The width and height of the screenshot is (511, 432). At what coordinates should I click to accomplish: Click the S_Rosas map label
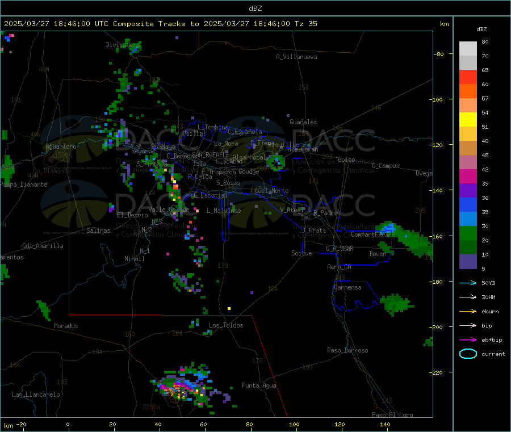[x=228, y=183]
